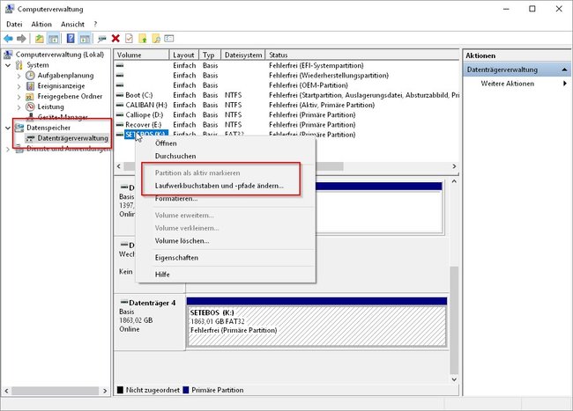Click the Aufgabenplanung clock icon
This screenshot has height=411, width=573.
pos(30,76)
